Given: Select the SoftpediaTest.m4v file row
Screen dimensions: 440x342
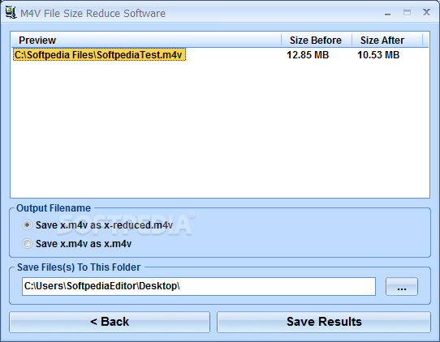Looking at the screenshot, I should pyautogui.click(x=220, y=55).
